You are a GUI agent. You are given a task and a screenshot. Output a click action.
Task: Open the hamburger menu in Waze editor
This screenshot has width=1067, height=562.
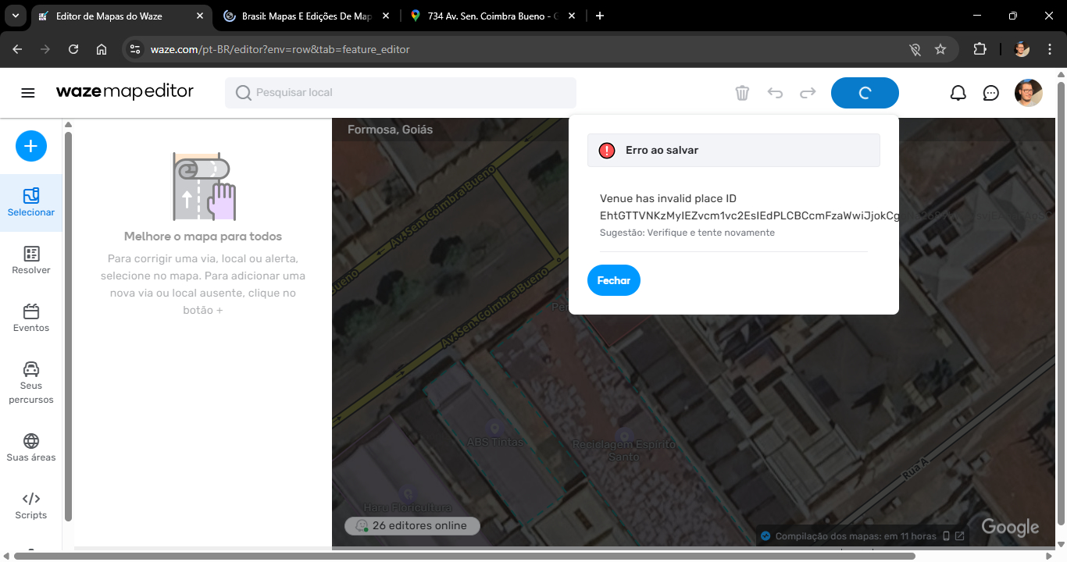pyautogui.click(x=28, y=93)
